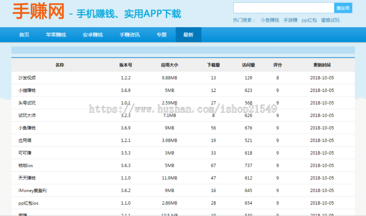Open the 钱咖ios app entry
This screenshot has height=216, width=366.
(26, 165)
